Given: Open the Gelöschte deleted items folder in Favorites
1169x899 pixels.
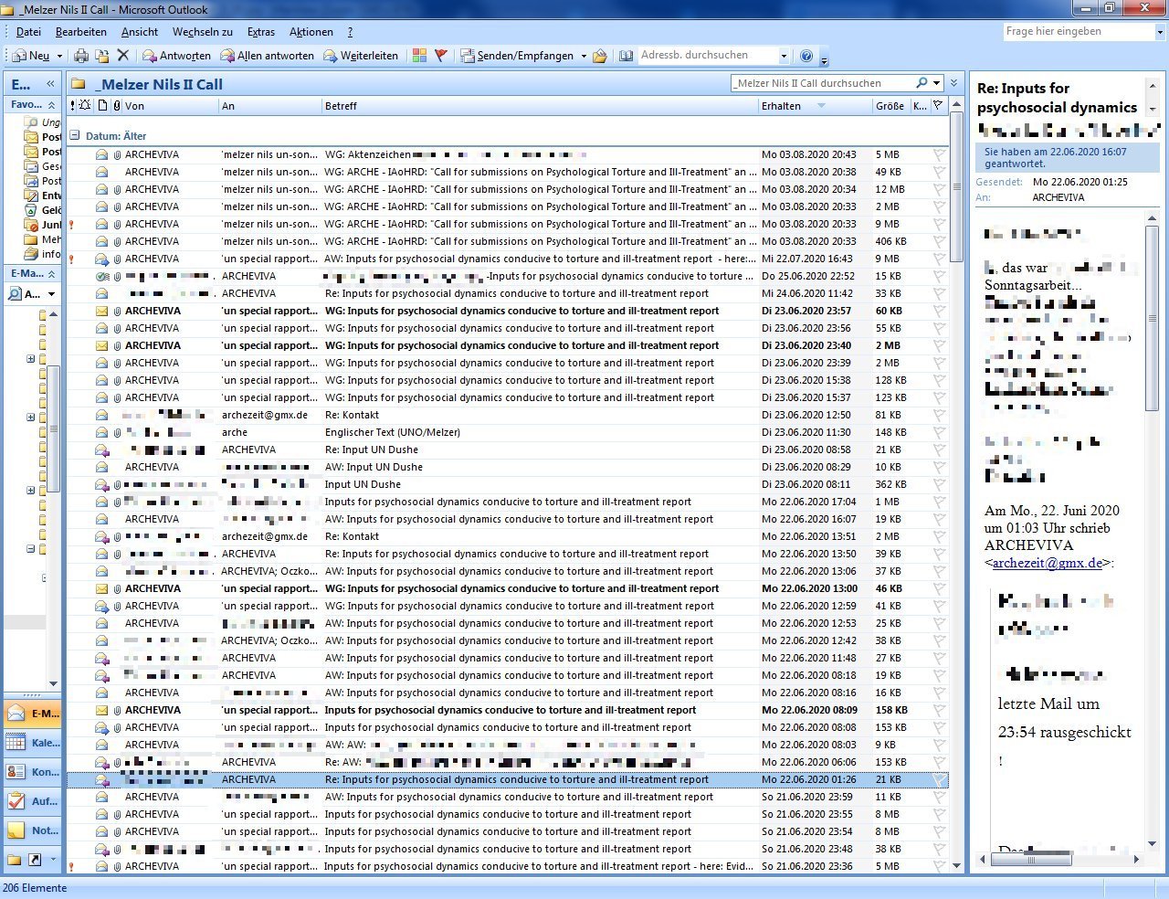Looking at the screenshot, I should tap(43, 210).
